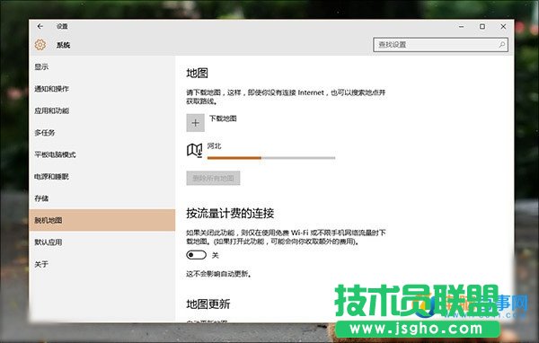The width and height of the screenshot is (539, 343).
Task: Click the plus icon to download maps
Action: (x=195, y=123)
